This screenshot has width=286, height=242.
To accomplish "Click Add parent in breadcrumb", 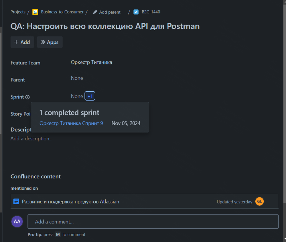I will pos(110,12).
